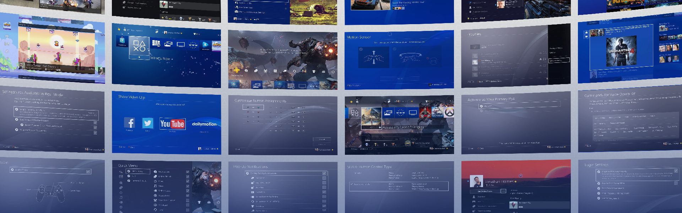This screenshot has height=213, width=682.
Task: Toggle the Music checkbox in Quick Menu
Action: (x=188, y=186)
